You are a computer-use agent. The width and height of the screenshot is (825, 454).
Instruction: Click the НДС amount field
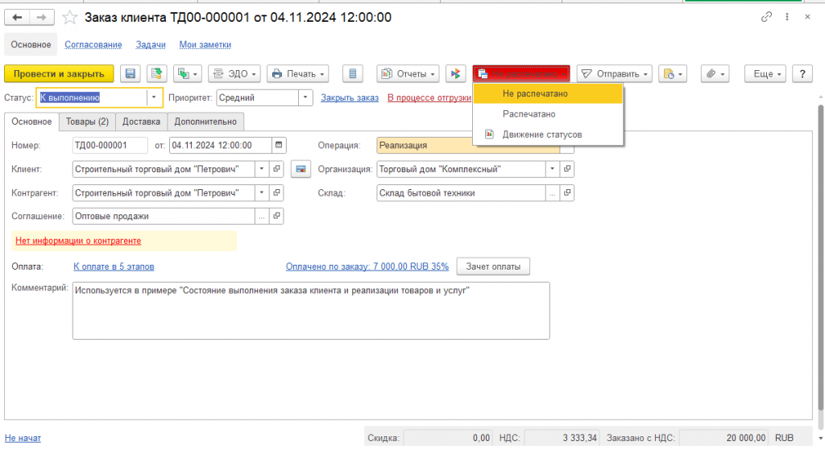click(562, 438)
